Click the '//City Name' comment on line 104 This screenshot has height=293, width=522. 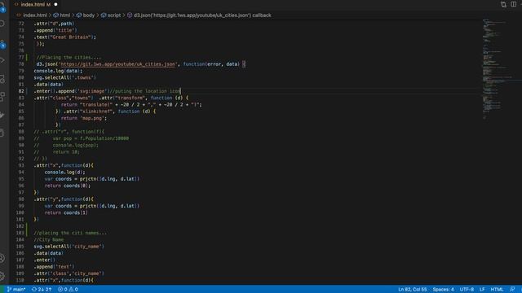click(49, 239)
